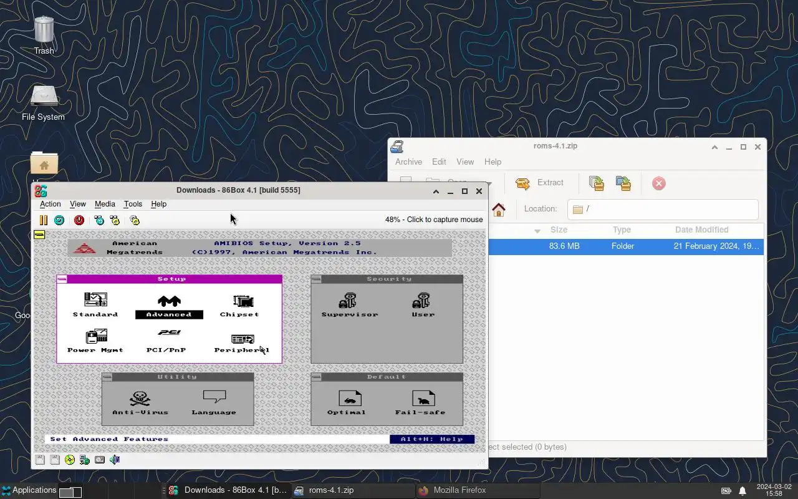Screen dimensions: 798x499
Task: Click the Ctrl+Alt+Esc toolbar icon
Action: 115,220
